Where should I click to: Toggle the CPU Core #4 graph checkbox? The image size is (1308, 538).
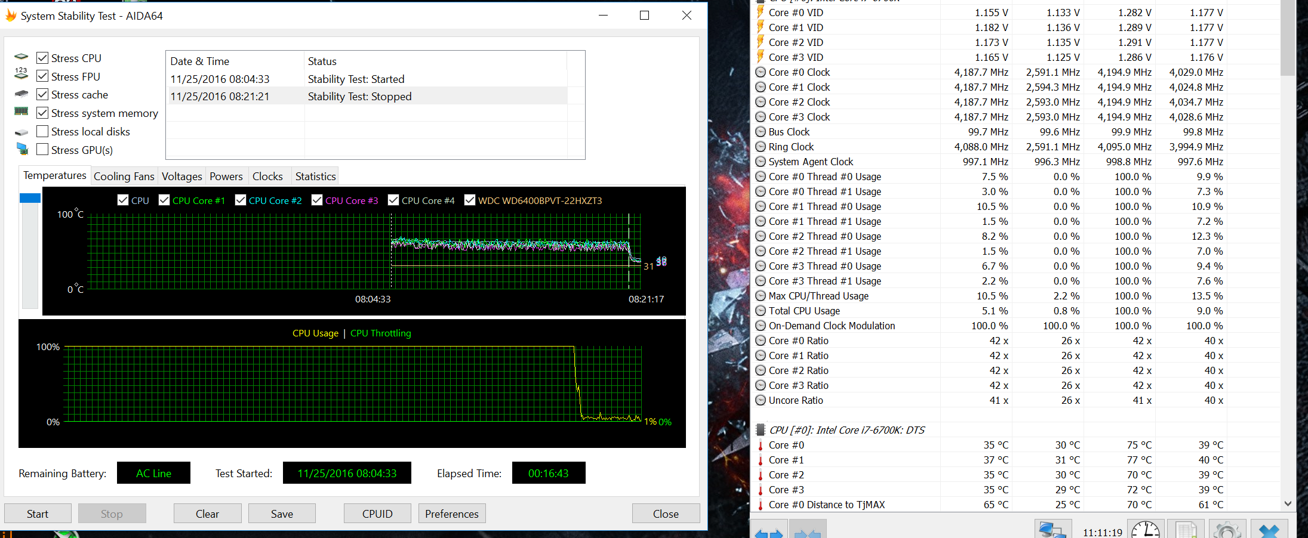393,200
